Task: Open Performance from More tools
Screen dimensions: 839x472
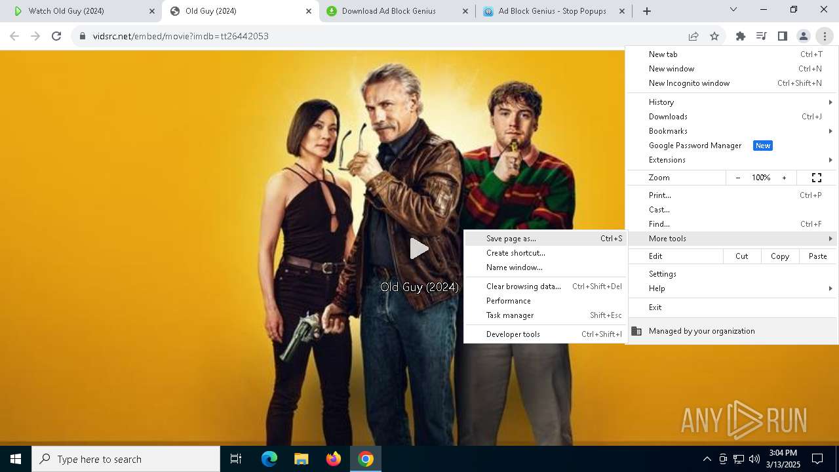Action: click(x=545, y=301)
